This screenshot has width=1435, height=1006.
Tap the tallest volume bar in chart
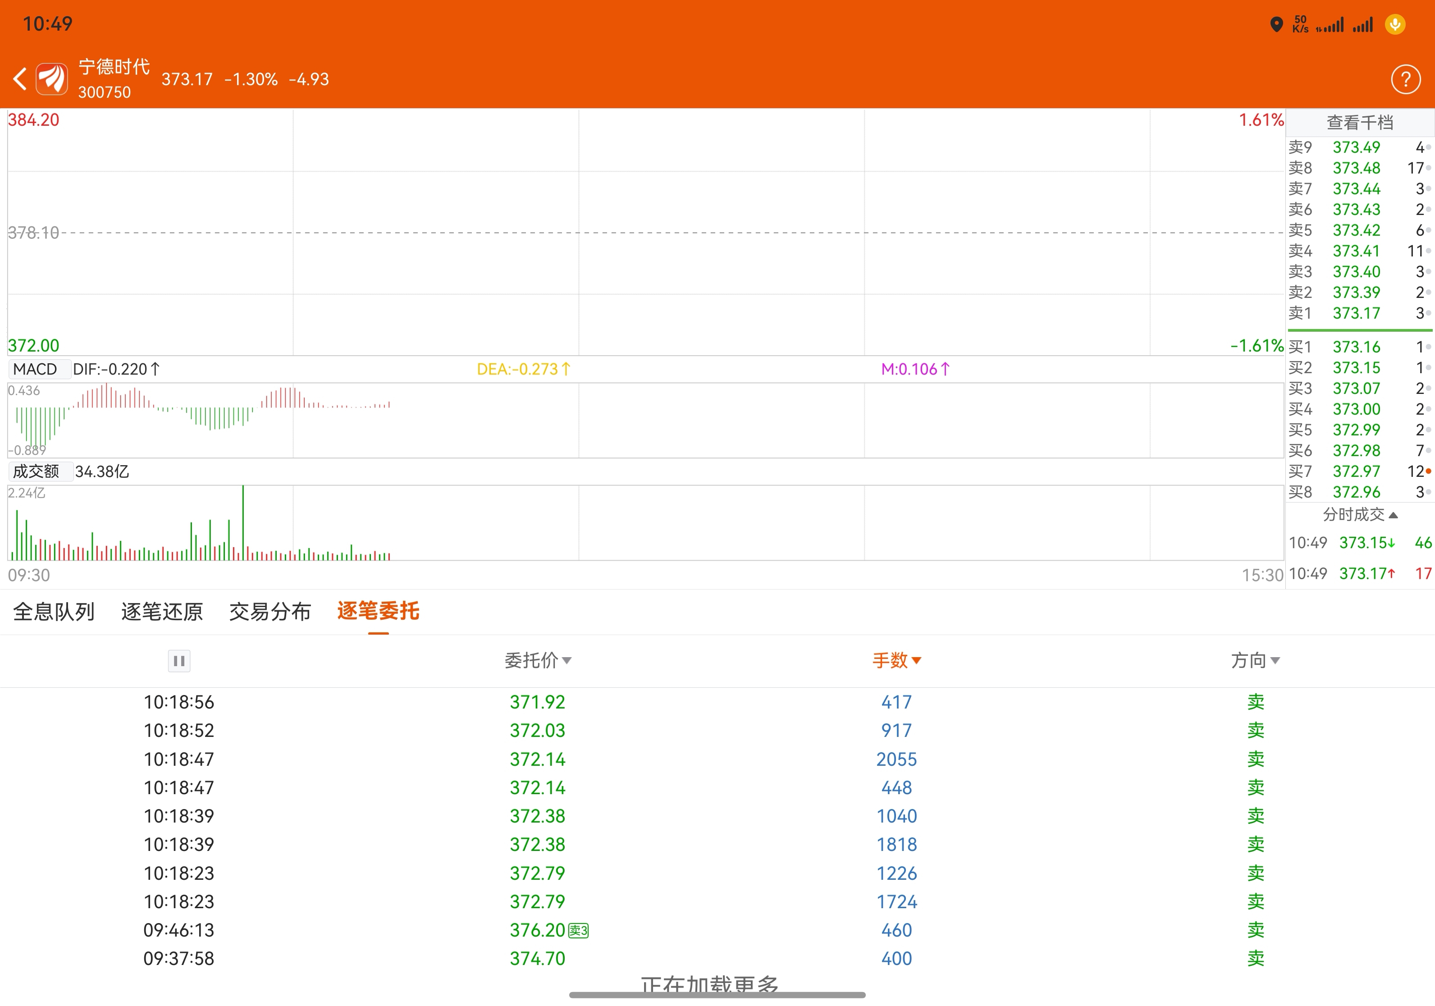[x=243, y=522]
